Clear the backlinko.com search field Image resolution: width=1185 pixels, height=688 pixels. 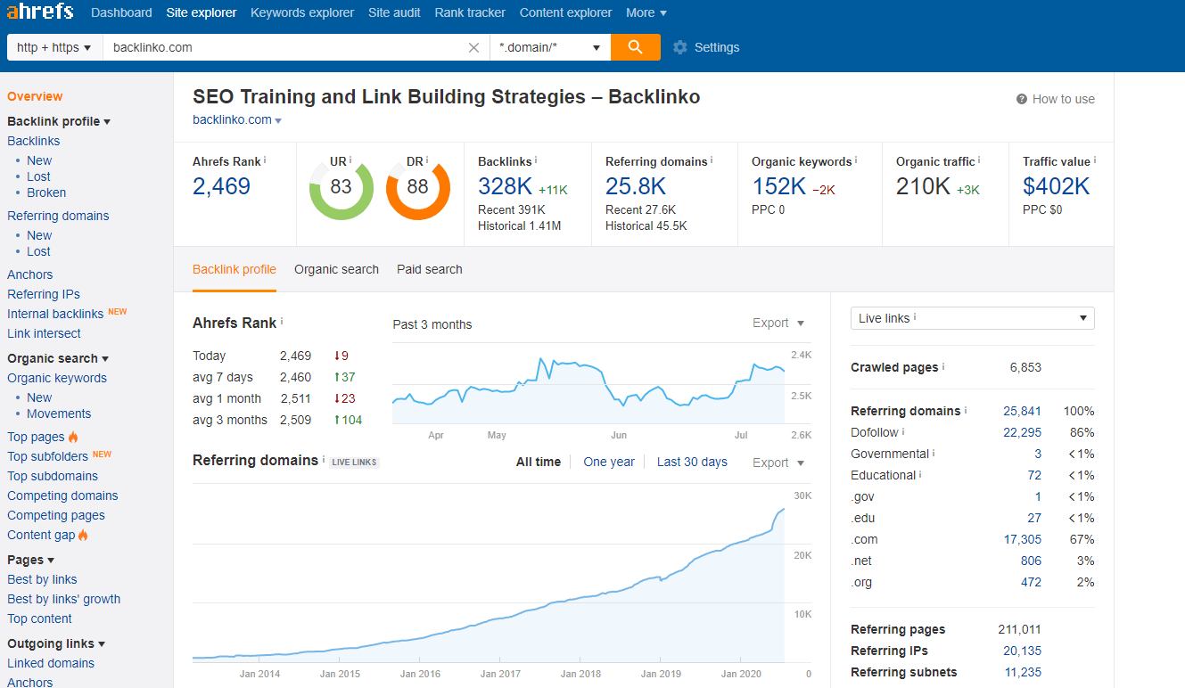(473, 47)
